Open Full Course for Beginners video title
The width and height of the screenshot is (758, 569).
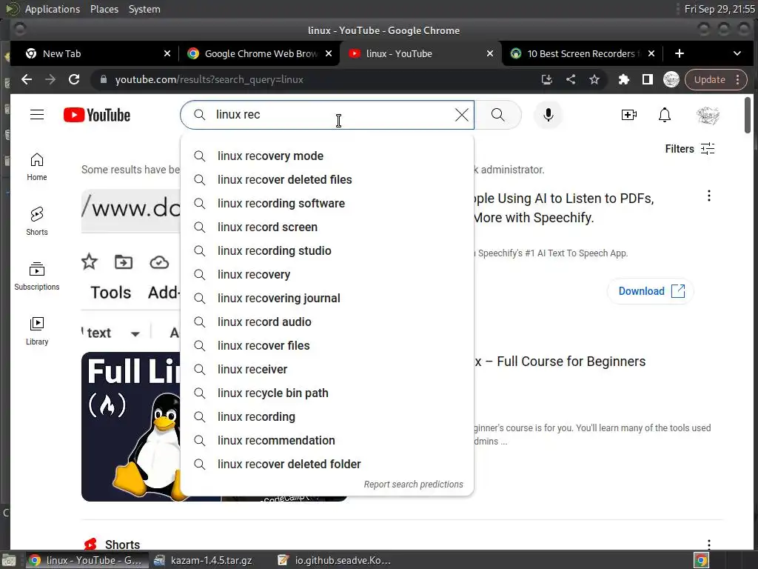[560, 362]
